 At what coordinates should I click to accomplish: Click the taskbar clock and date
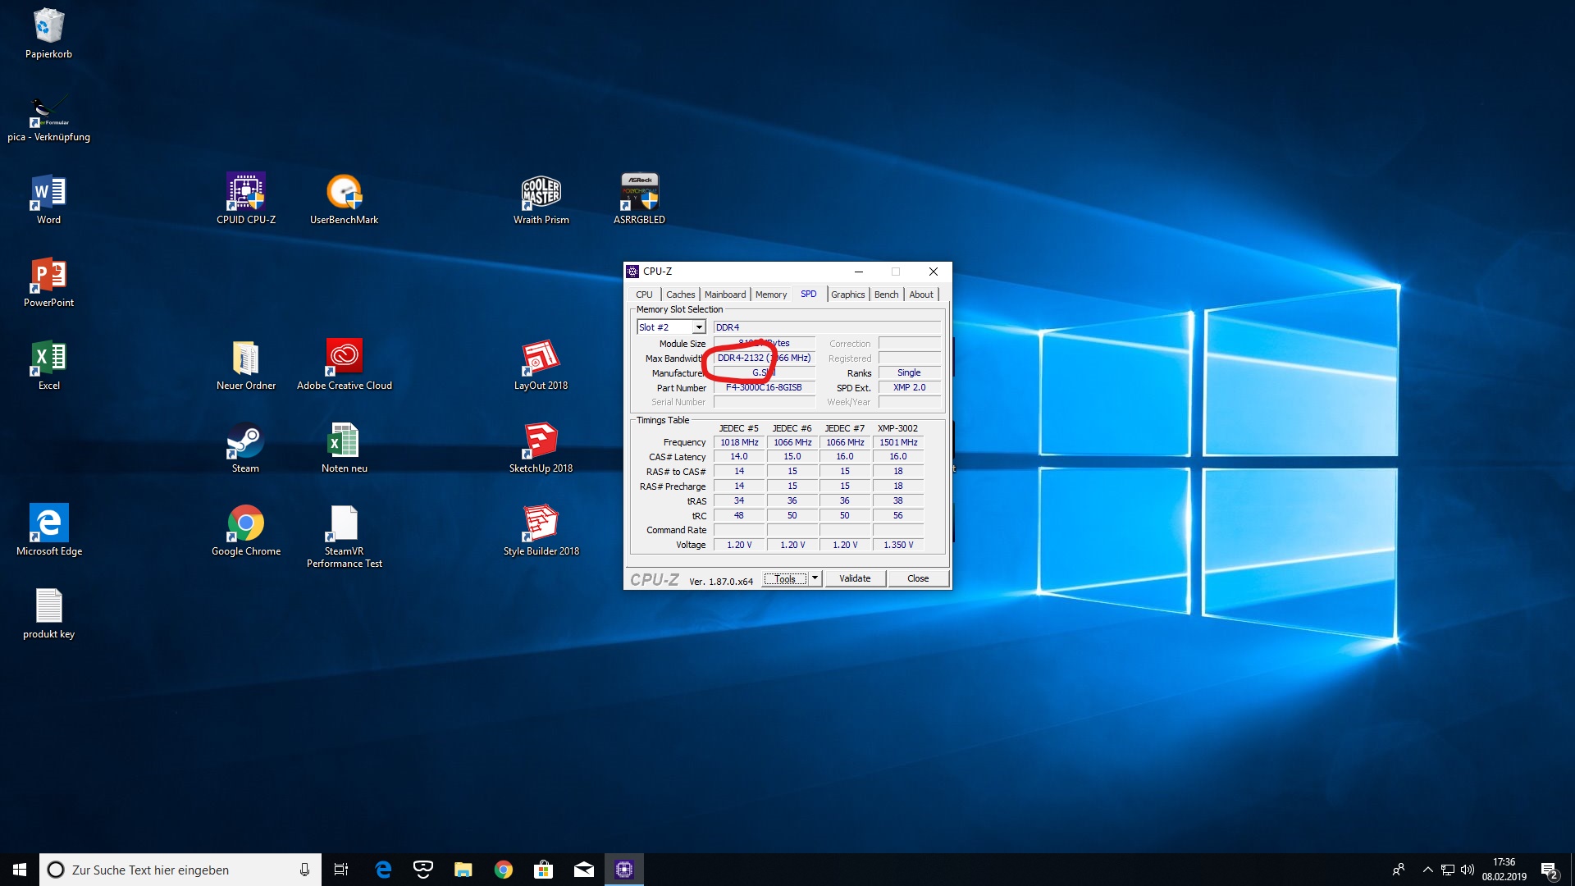point(1504,870)
